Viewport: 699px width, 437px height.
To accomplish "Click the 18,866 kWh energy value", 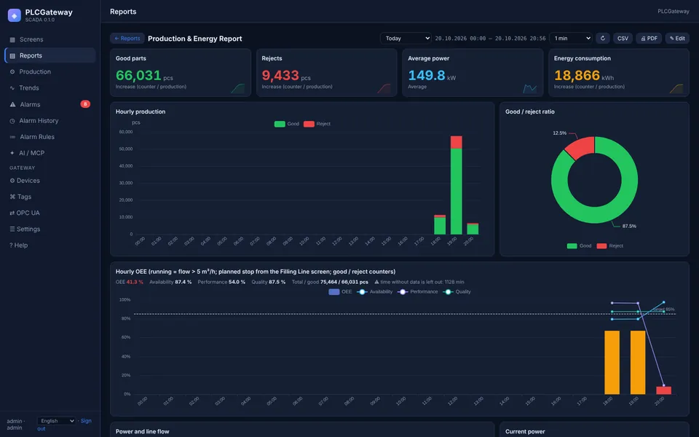I will tap(577, 75).
